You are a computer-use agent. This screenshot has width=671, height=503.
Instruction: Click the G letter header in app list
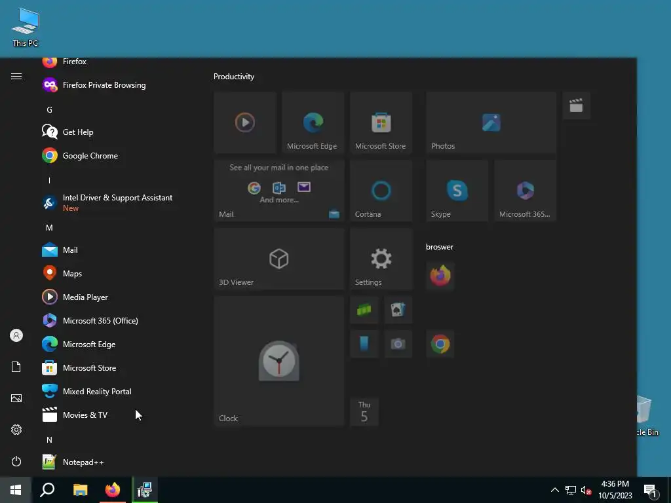(49, 110)
